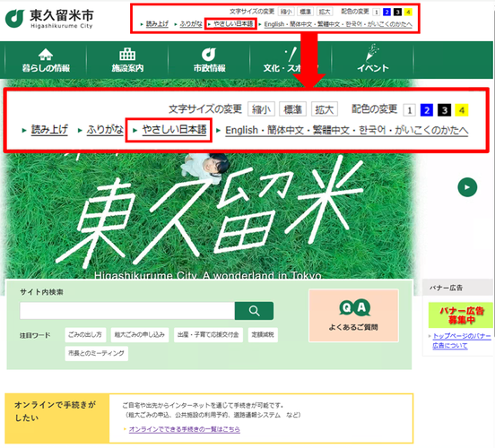Click the 文字サイズの変更 label in the small top header
The image size is (495, 448).
click(x=252, y=12)
